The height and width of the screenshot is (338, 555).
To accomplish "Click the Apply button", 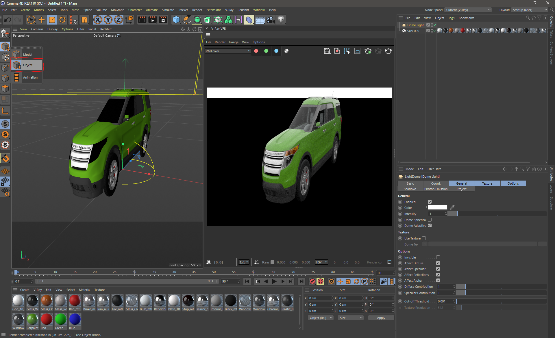I will click(x=381, y=318).
